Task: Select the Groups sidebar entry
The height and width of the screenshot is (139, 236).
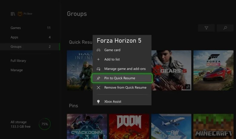Action: 30,47
